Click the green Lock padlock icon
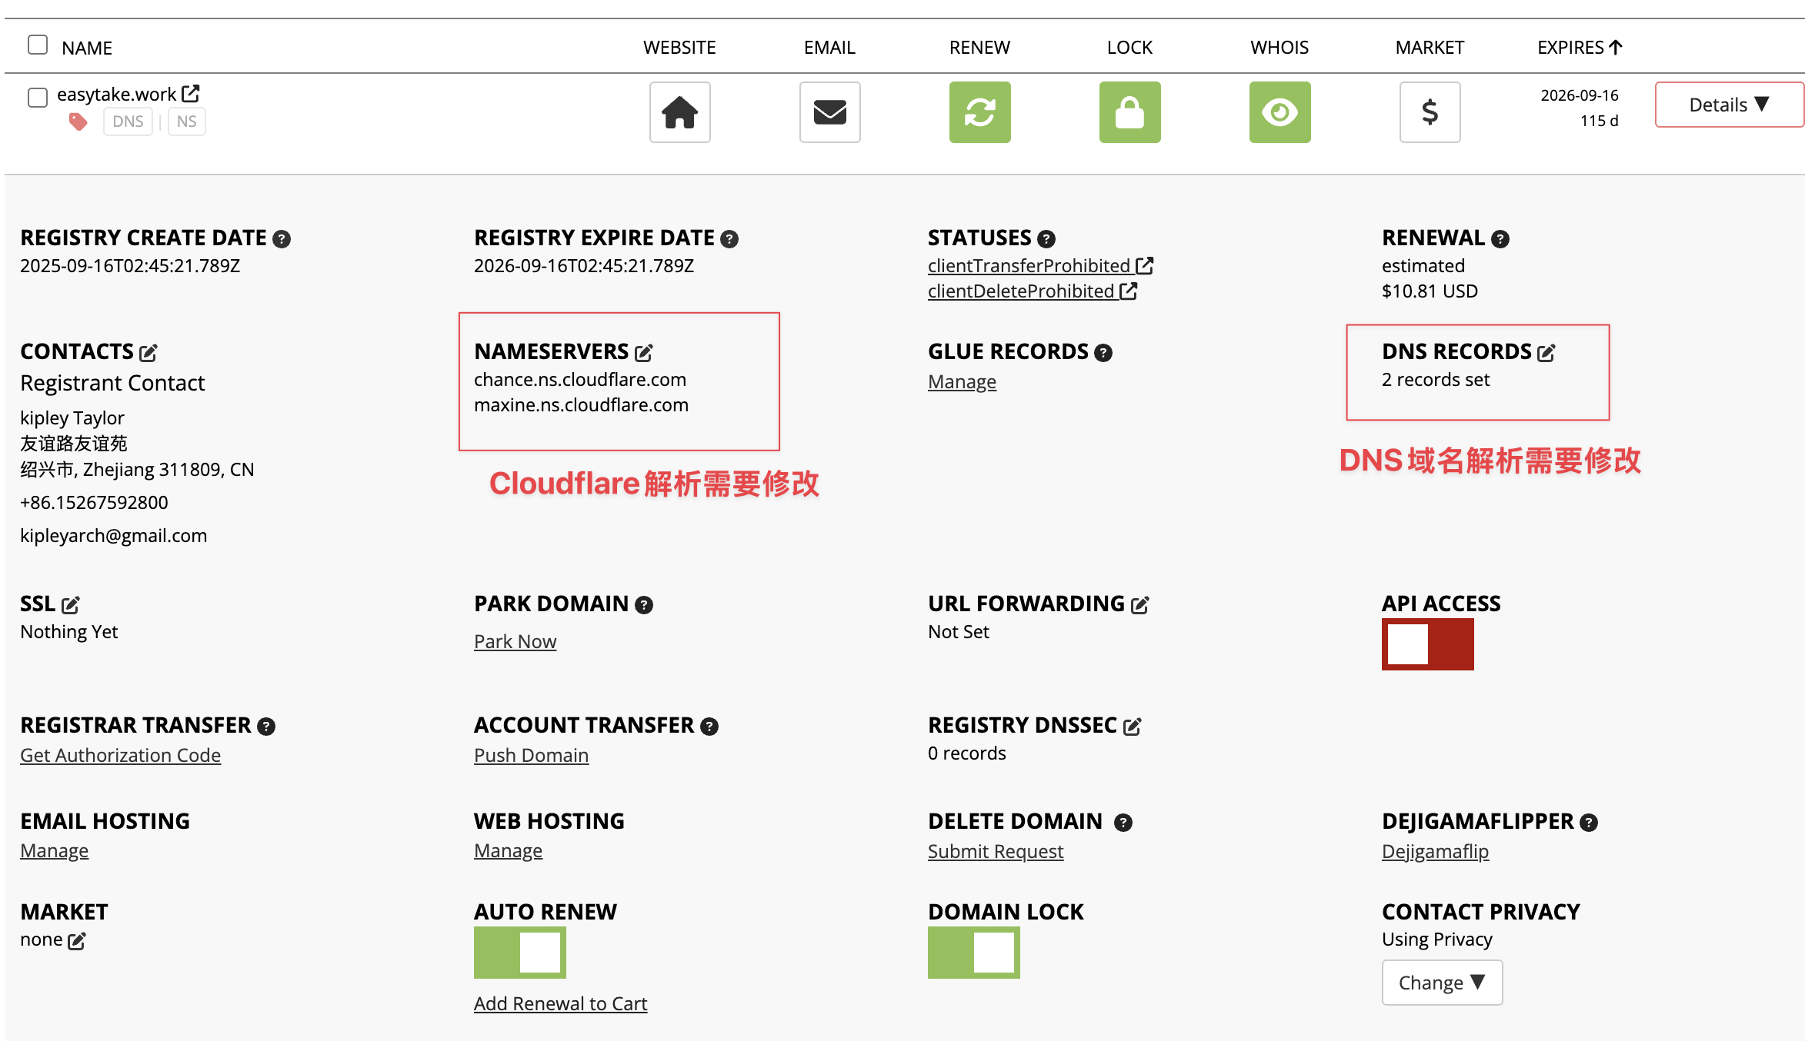The image size is (1805, 1041). 1129,112
